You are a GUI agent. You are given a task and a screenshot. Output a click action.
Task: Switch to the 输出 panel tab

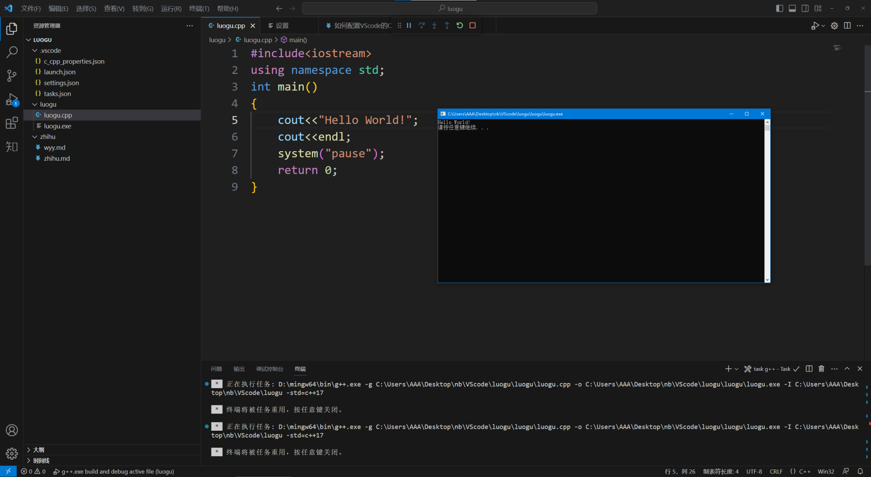(x=239, y=369)
